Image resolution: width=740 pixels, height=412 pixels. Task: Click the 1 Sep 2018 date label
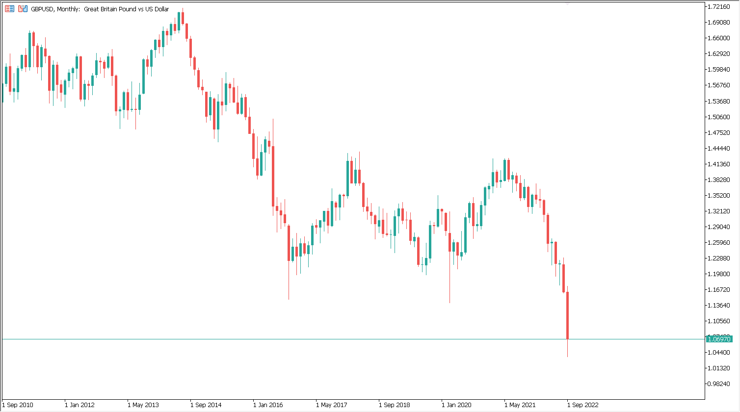(395, 405)
